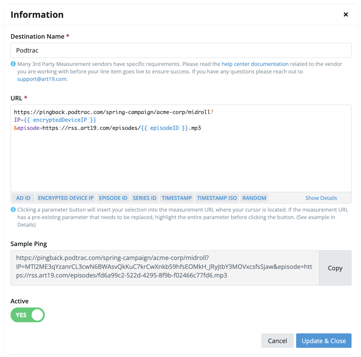Open the help center documentation link
This screenshot has height=357, width=361.
pos(255,64)
